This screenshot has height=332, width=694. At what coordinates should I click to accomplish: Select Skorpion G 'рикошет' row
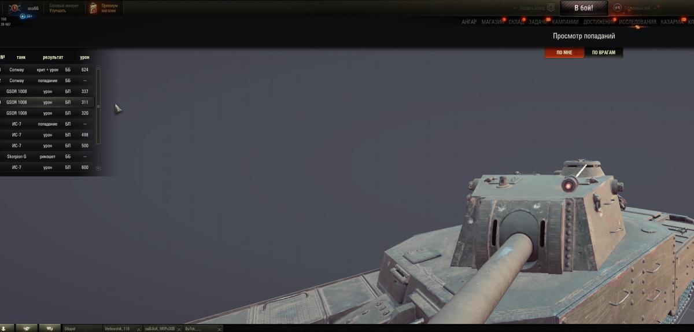coord(46,156)
